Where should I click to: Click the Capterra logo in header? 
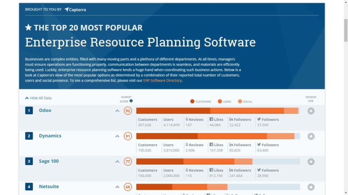click(75, 9)
